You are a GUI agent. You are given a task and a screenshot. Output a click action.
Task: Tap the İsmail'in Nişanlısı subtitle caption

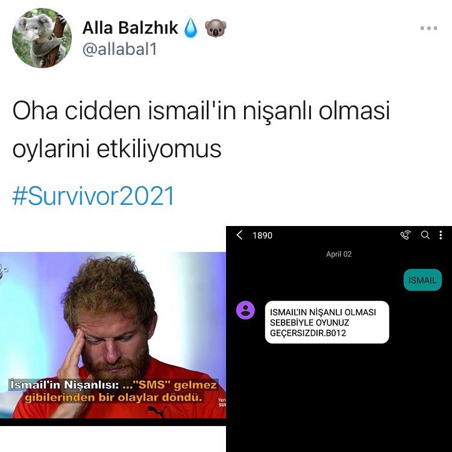pos(113,391)
